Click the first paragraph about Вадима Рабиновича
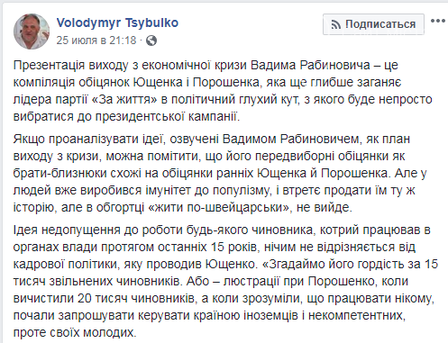448x343 pixels. 223,91
